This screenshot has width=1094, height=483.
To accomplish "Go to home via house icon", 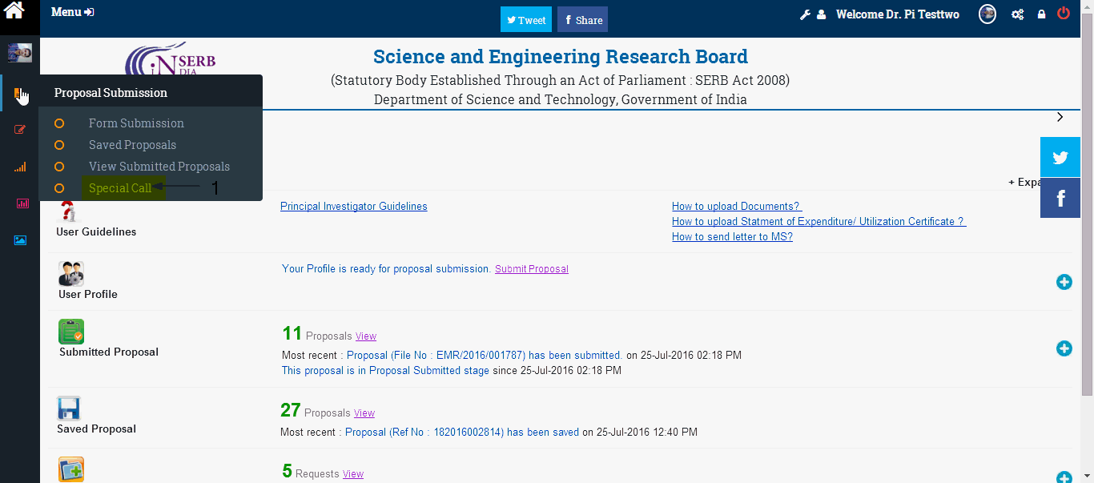I will 14,10.
